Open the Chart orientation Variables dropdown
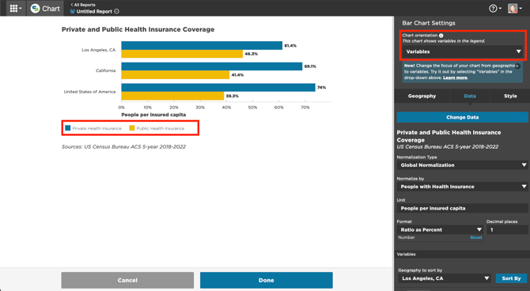The width and height of the screenshot is (530, 291). 463,51
